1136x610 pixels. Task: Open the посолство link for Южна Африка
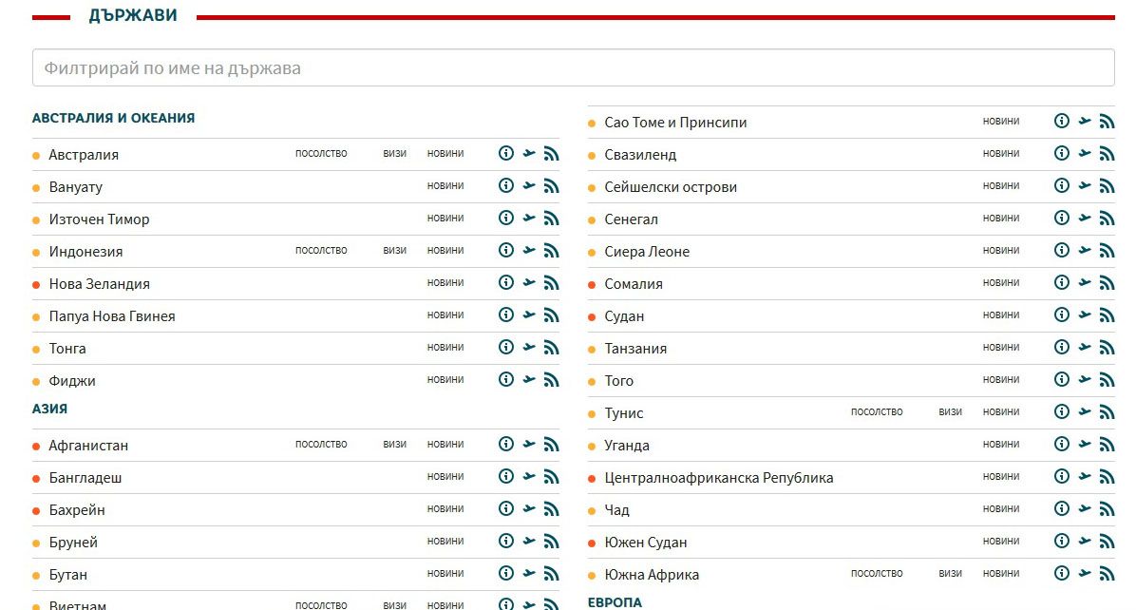tap(877, 574)
